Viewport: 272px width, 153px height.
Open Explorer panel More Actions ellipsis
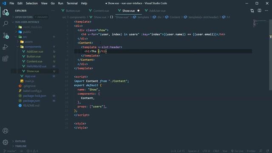point(53,11)
